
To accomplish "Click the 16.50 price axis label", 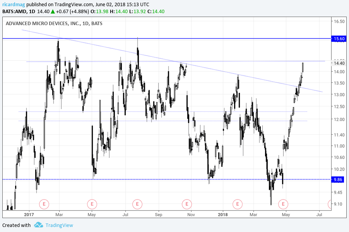I will click(339, 22).
